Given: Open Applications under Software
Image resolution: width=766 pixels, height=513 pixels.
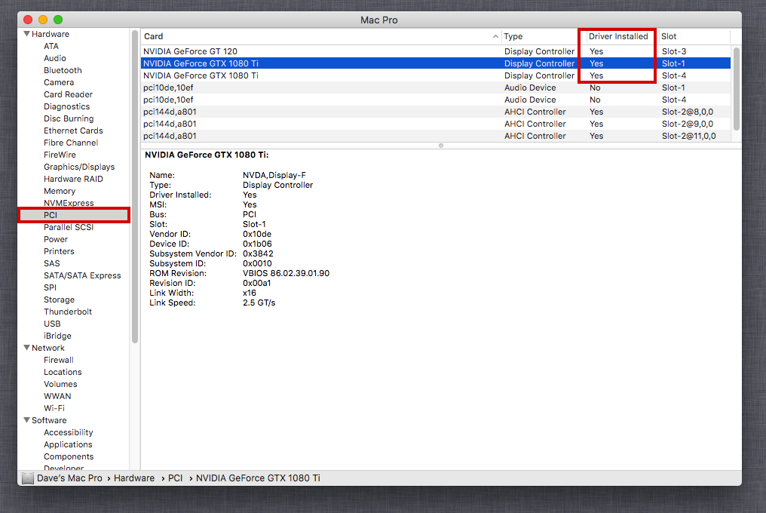Looking at the screenshot, I should [x=68, y=444].
